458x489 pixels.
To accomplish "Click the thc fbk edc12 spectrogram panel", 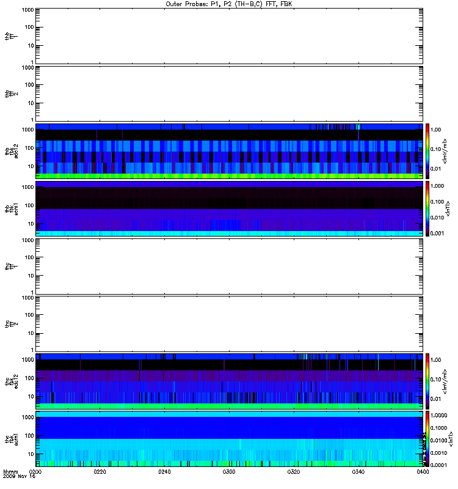I will [229, 381].
